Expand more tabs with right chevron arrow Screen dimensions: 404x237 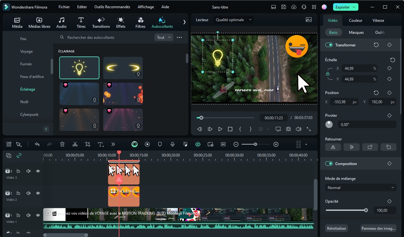(x=184, y=22)
